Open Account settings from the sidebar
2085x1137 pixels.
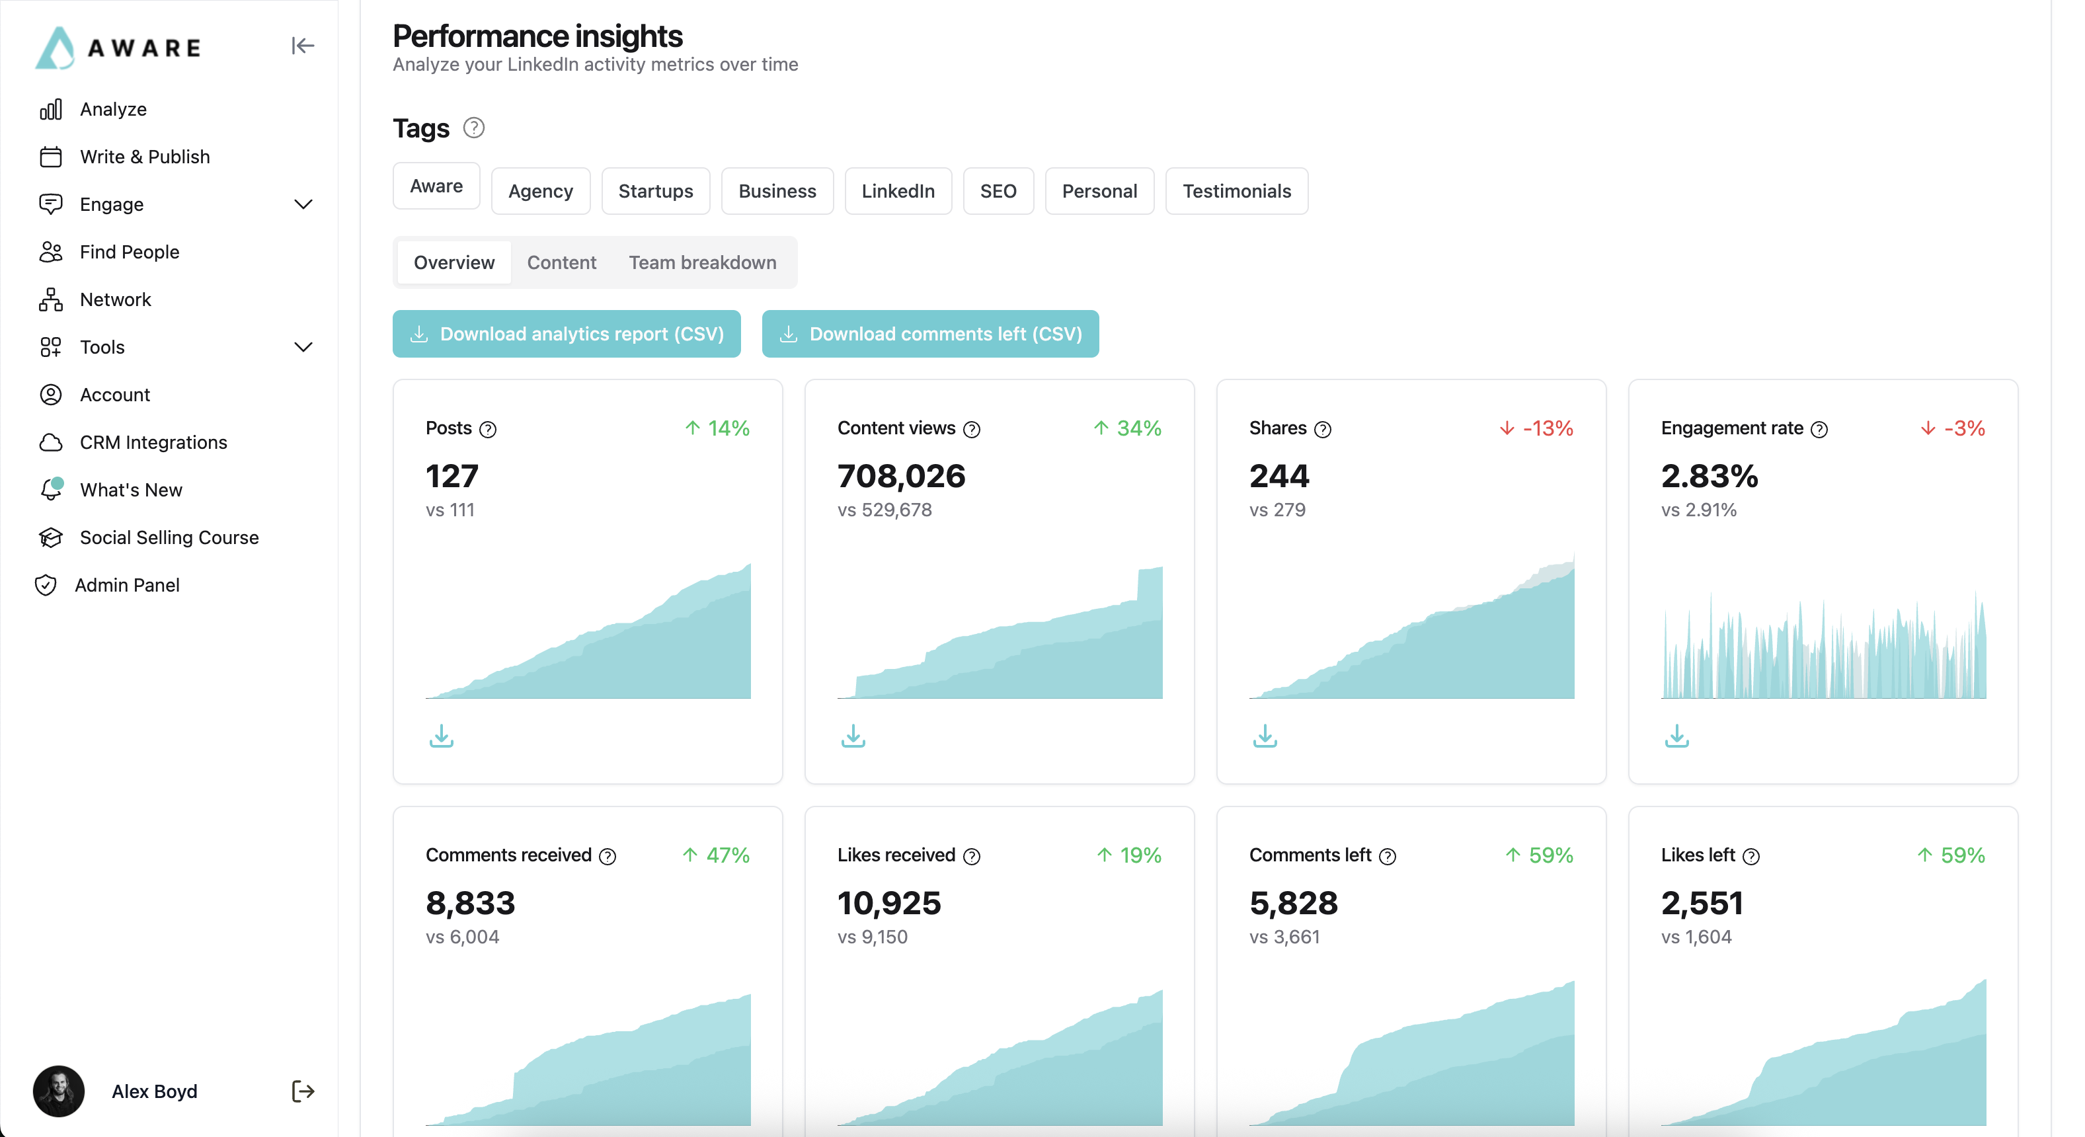point(50,394)
